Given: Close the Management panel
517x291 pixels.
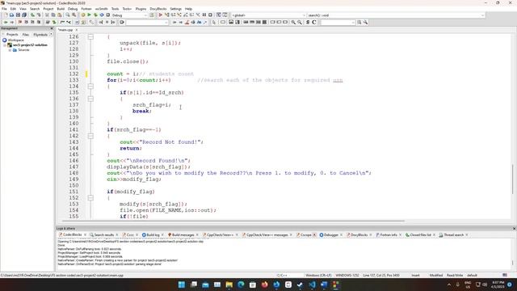Looking at the screenshot, I should coord(52,28).
